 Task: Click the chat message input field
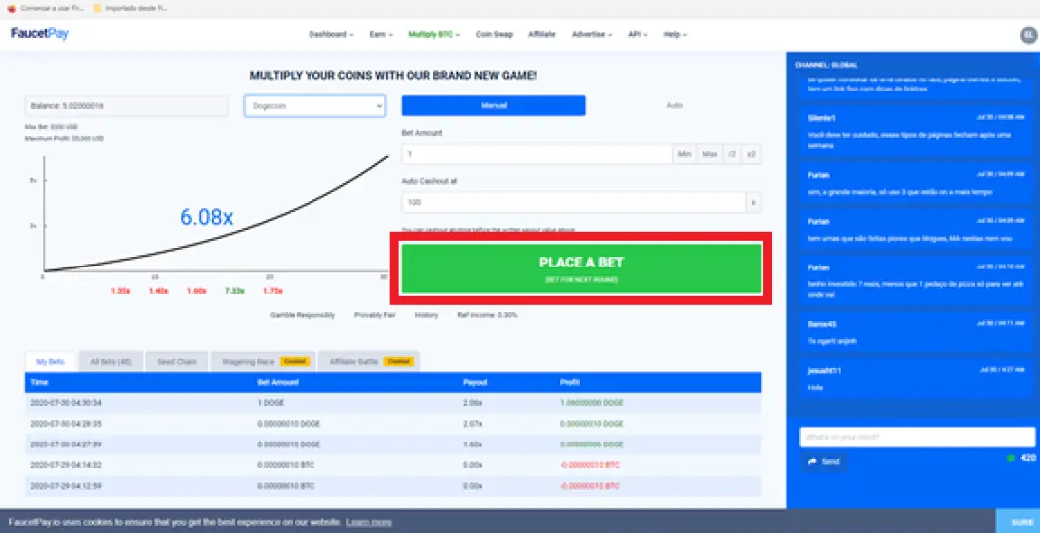click(x=918, y=437)
